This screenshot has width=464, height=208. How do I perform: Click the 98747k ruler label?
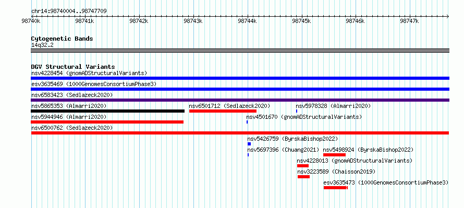pos(410,21)
